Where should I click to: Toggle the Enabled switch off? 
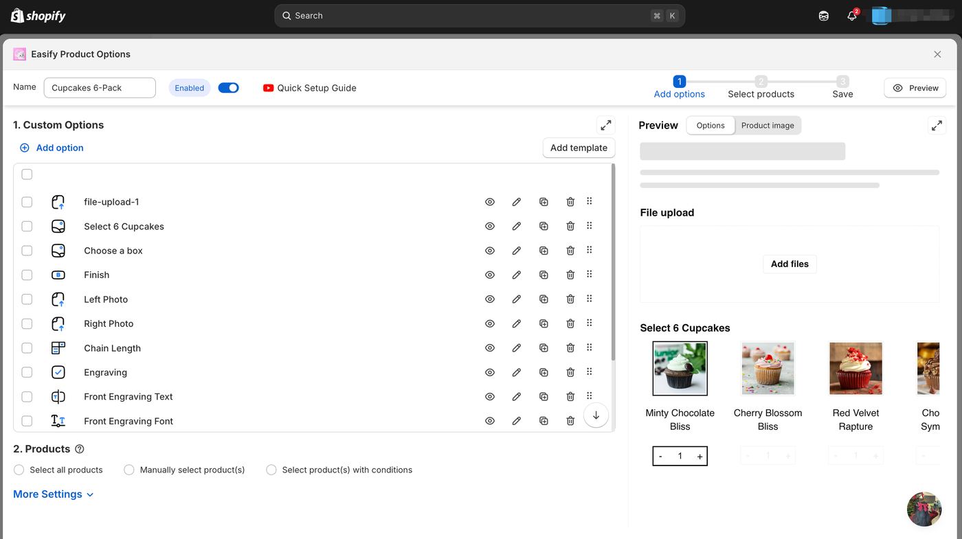tap(228, 88)
